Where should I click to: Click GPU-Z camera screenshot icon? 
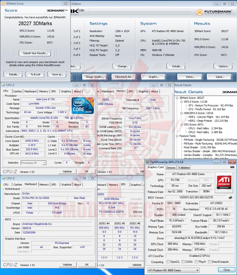(232, 167)
